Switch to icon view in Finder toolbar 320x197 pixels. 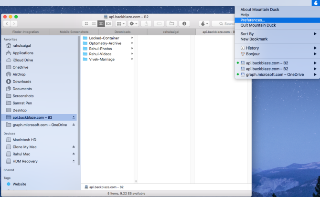point(86,23)
